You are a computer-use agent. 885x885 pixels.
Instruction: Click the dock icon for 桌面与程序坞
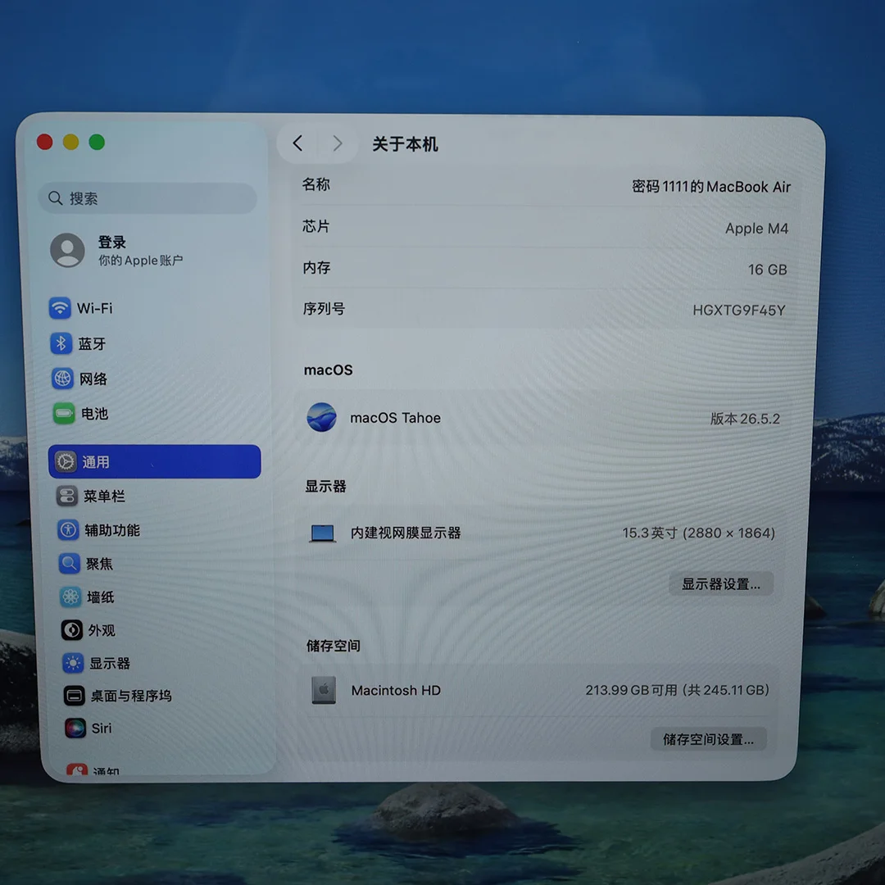click(x=74, y=696)
